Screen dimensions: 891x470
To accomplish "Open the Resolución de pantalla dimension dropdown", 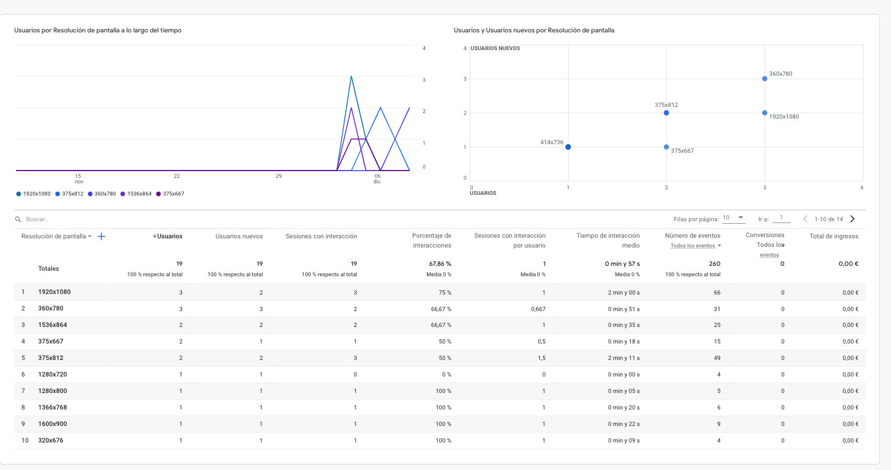I will tap(56, 236).
